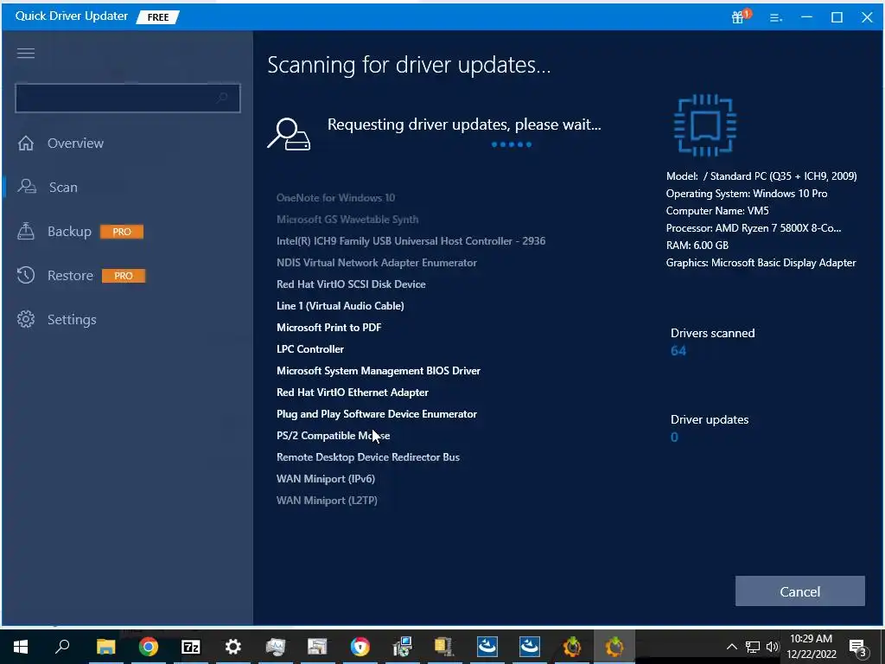Click the FREE badge in title bar
The height and width of the screenshot is (664, 885).
(x=158, y=17)
